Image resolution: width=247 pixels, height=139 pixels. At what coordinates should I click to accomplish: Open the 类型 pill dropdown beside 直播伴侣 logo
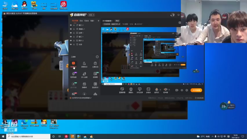pos(91,15)
